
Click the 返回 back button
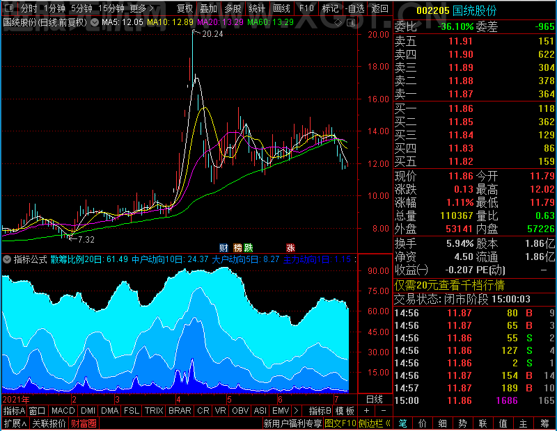click(379, 8)
